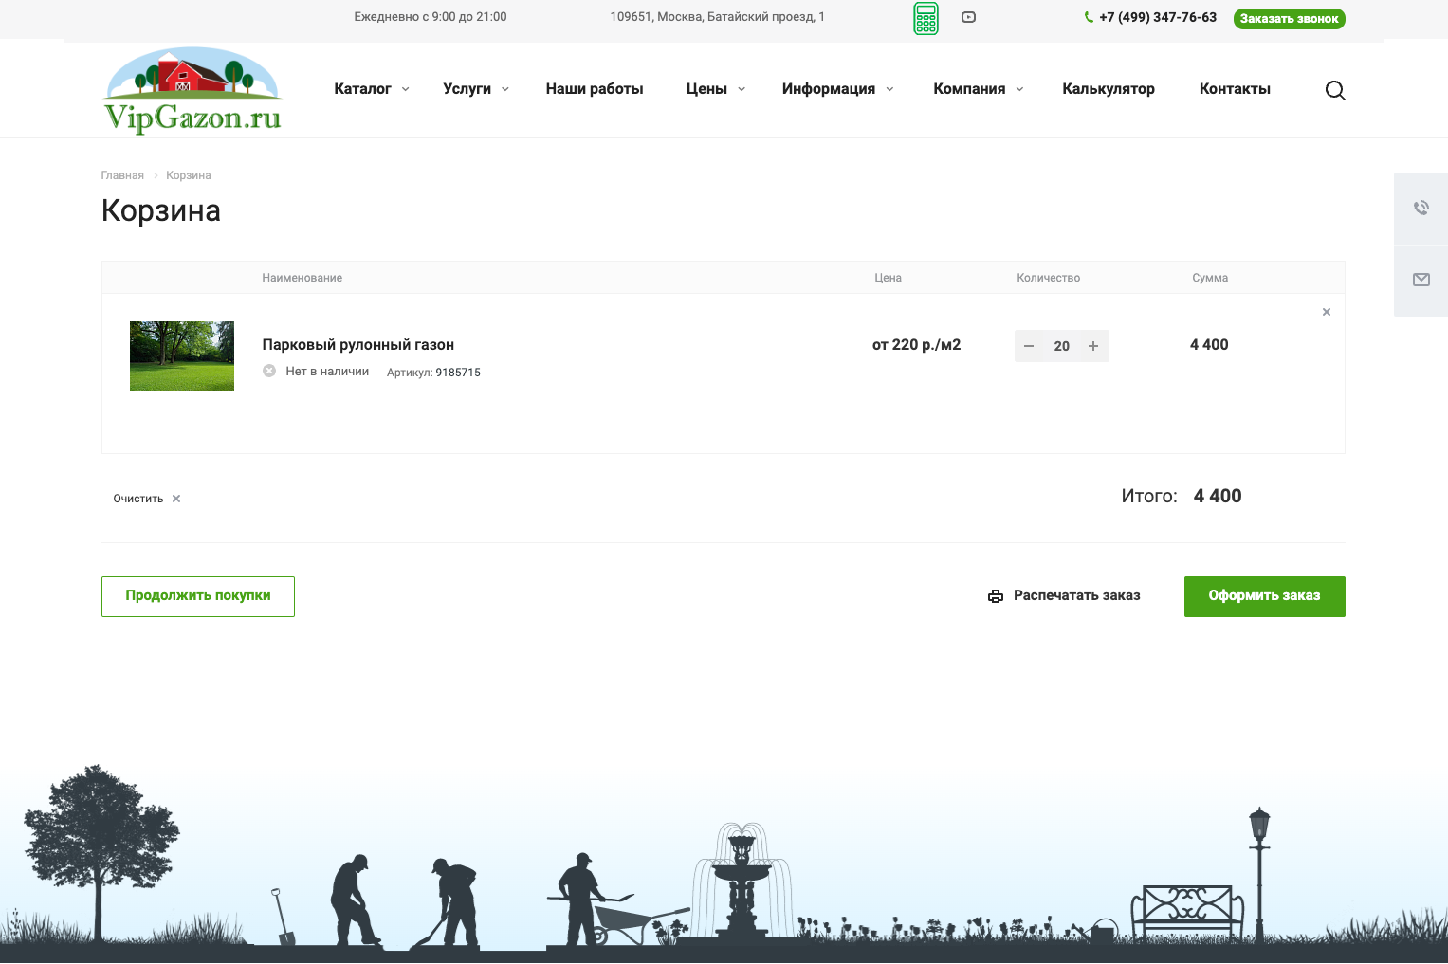Image resolution: width=1448 pixels, height=964 pixels.
Task: Increase quantity with the plus button
Action: coord(1093,346)
